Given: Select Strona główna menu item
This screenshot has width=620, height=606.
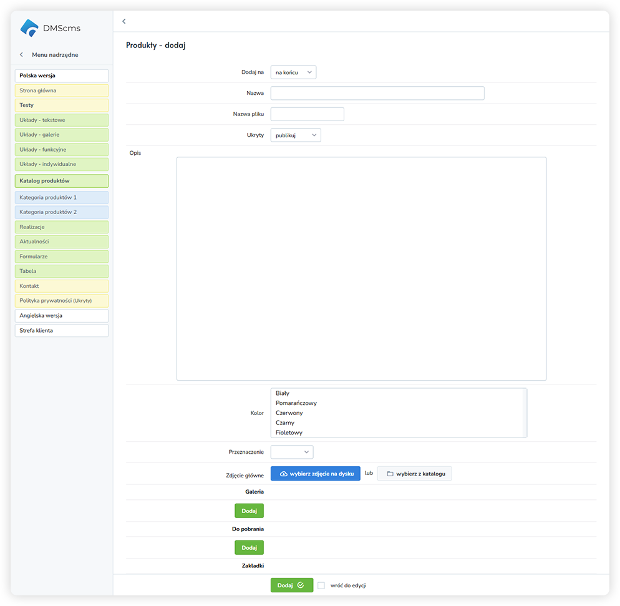Looking at the screenshot, I should (61, 90).
